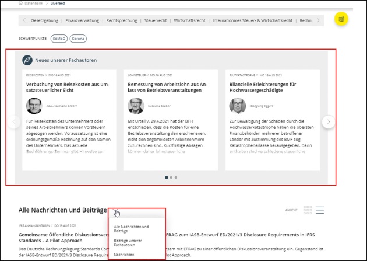This screenshot has width=367, height=261.
Task: Click Suzanne Weber's author photo
Action: (135, 106)
